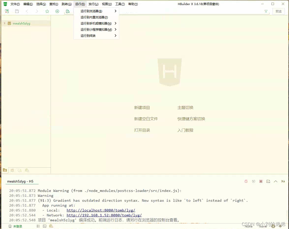Close the open 运行(R) menu
This screenshot has width=289, height=229.
[80, 4]
